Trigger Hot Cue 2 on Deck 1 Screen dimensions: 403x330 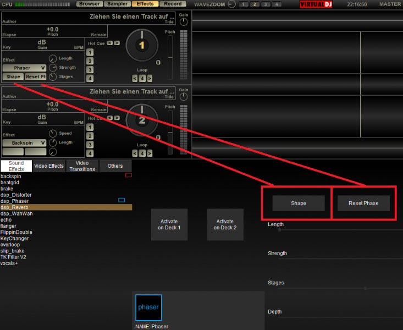(x=90, y=61)
